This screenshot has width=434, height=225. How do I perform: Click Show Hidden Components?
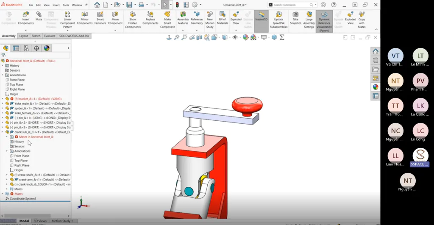pyautogui.click(x=133, y=19)
